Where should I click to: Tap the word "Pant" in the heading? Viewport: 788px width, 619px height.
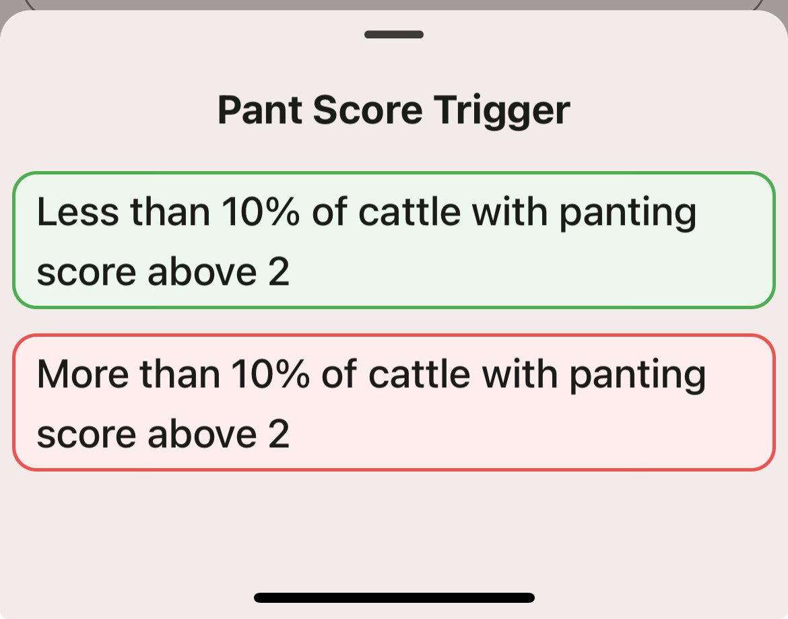tap(260, 110)
